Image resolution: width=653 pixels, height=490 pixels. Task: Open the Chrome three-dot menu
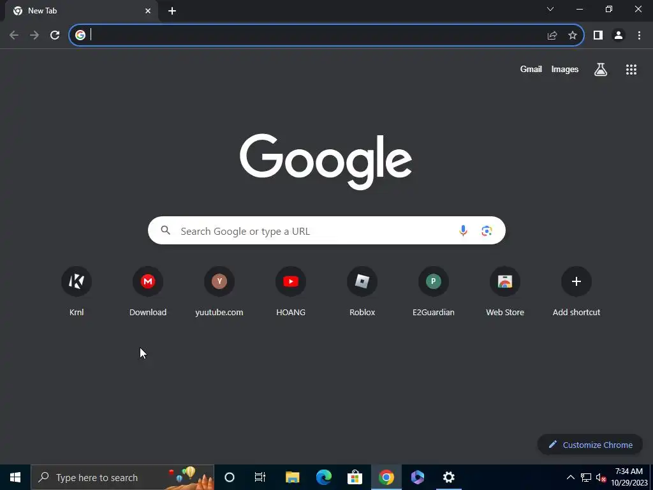click(639, 36)
